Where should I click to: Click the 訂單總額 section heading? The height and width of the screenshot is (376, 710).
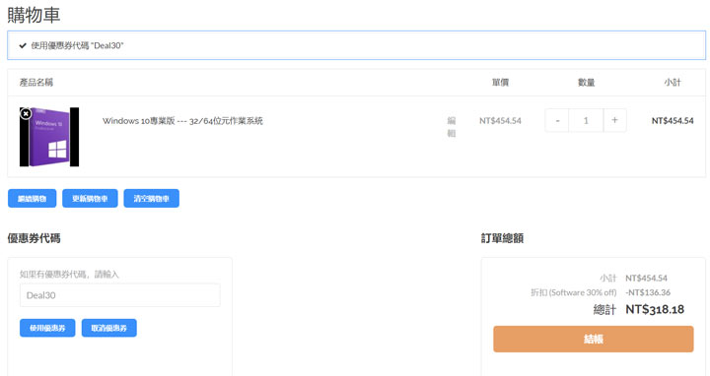502,238
